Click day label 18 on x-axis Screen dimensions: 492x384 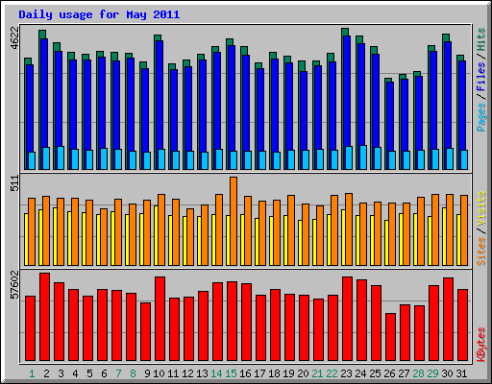(x=274, y=373)
